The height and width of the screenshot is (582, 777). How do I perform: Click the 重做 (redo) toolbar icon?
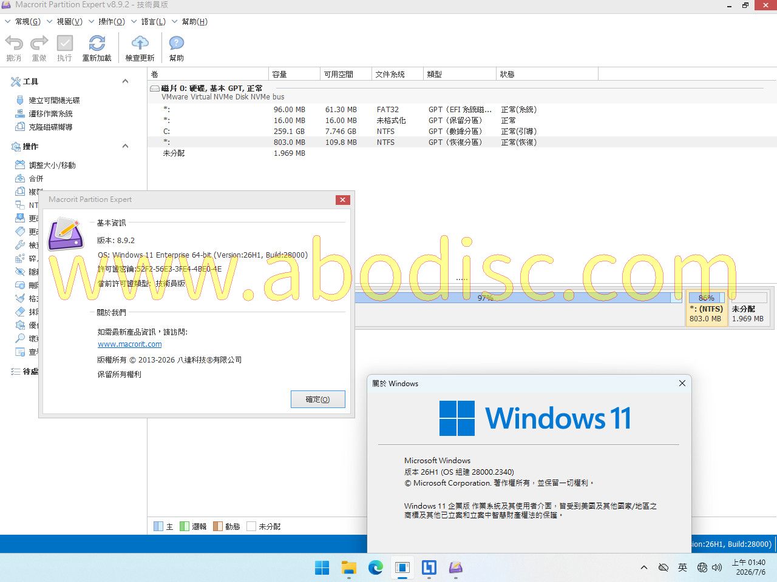click(39, 43)
